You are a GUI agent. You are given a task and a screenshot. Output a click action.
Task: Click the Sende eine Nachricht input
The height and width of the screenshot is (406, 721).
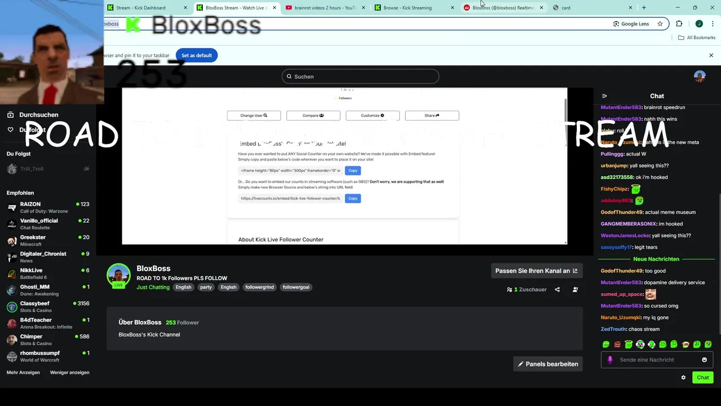pos(657,360)
